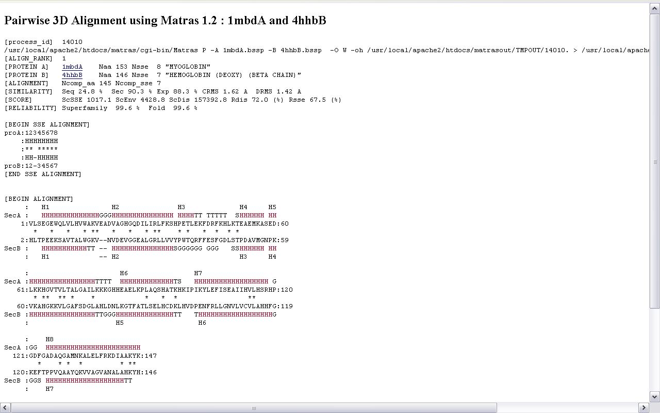Viewport: 660px width, 413px height.
Task: Click the horizontal scrollbar thumb
Action: pos(253,408)
